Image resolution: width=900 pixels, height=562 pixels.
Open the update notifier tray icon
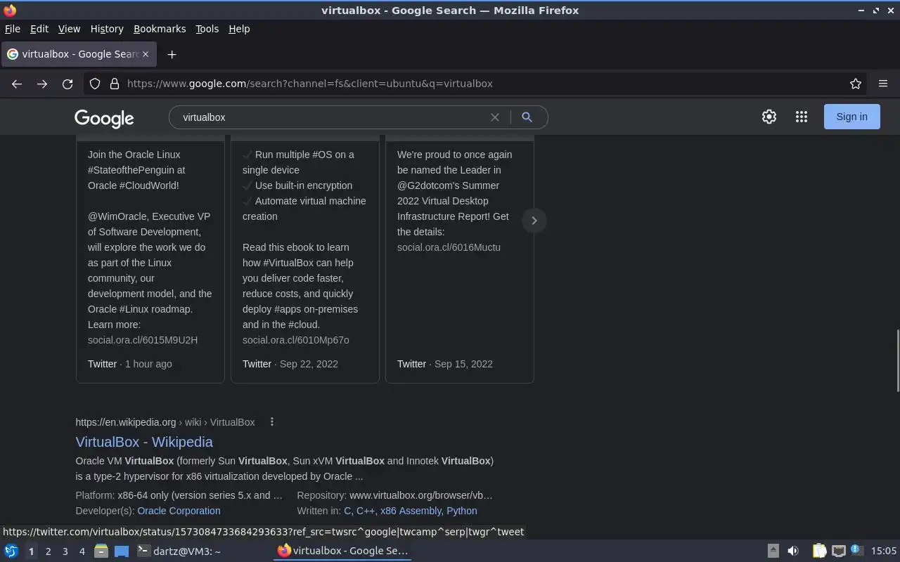click(856, 551)
